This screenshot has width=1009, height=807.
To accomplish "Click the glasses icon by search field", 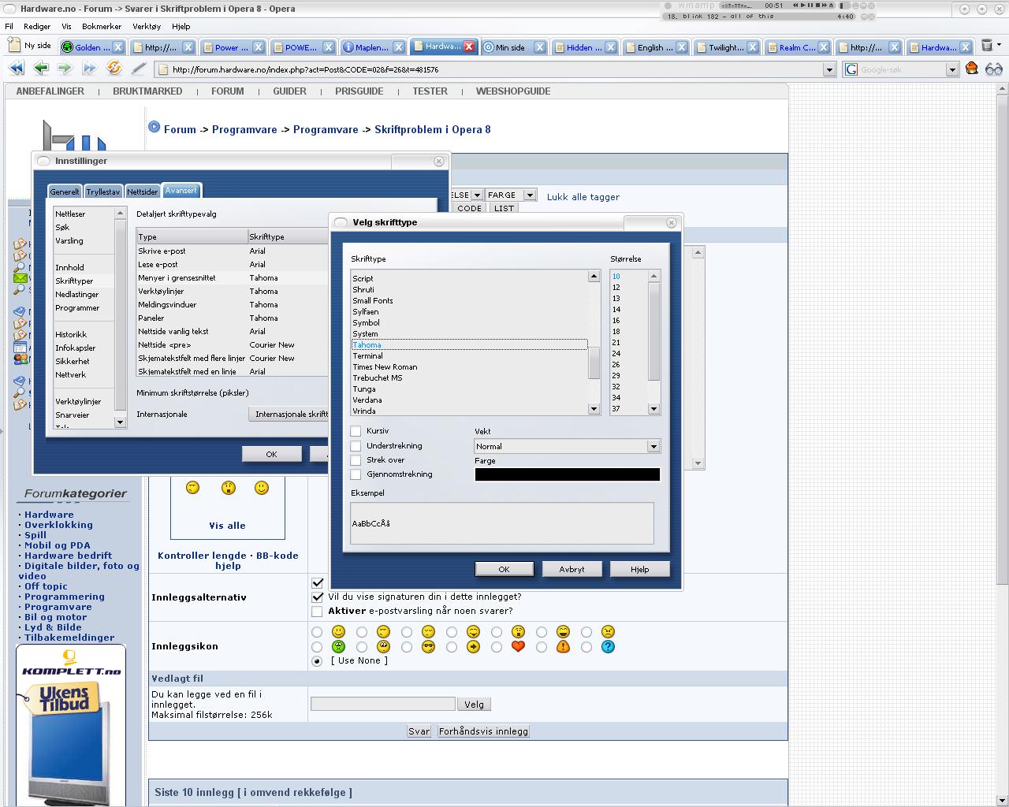I will [994, 69].
